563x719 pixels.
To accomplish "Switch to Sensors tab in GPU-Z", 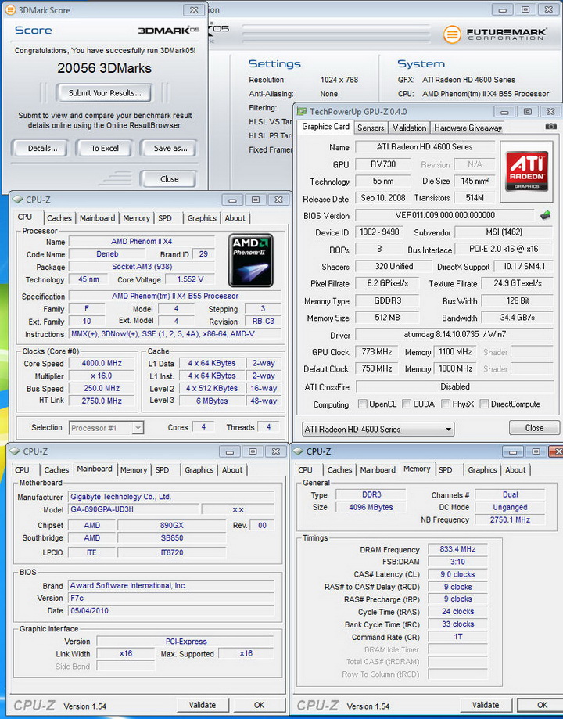I will click(371, 128).
